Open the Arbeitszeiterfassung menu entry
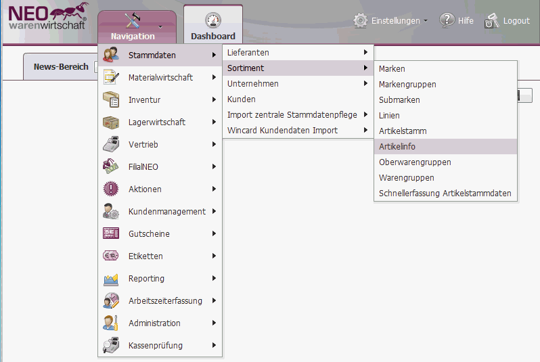540x362 pixels. coord(160,300)
